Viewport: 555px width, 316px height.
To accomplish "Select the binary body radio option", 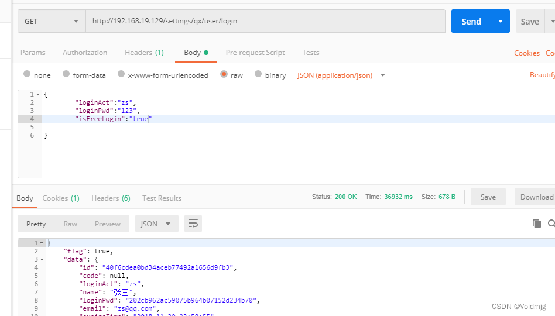I will pos(258,74).
